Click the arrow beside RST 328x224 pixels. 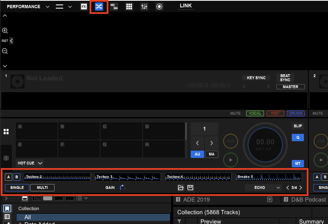point(11,41)
